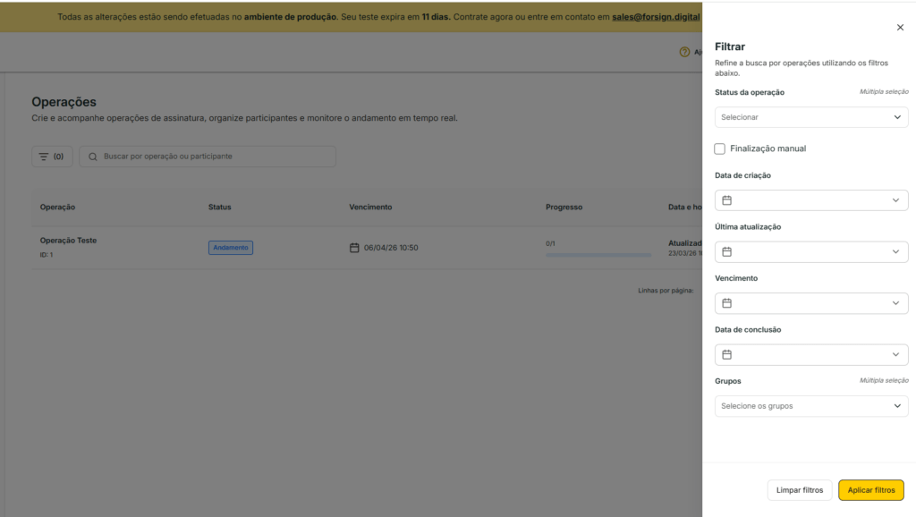Expand the Grupos selection dropdown
The width and height of the screenshot is (916, 517).
810,406
